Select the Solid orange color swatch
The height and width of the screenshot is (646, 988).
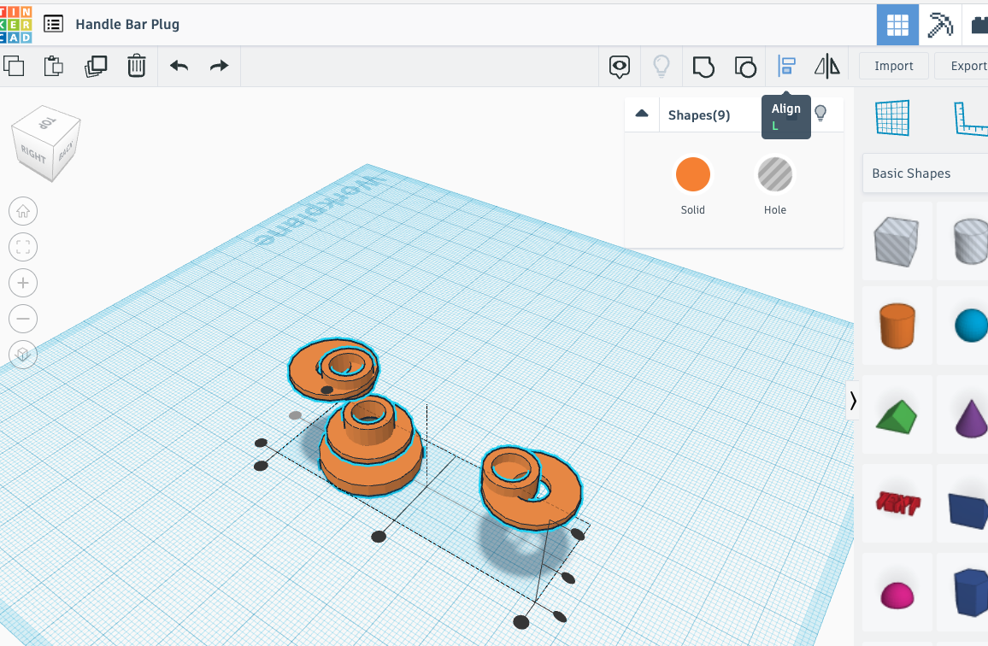(x=692, y=174)
